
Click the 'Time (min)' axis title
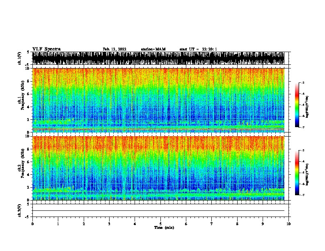(164, 228)
